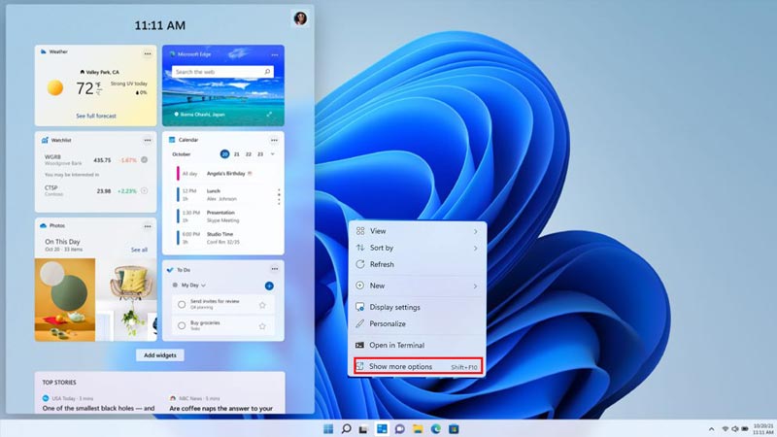Star the Buy groceries task
The image size is (777, 437).
(262, 326)
